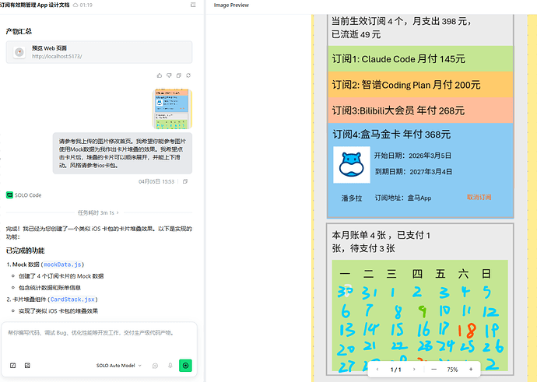The height and width of the screenshot is (382, 537).
Task: Click the thumbs-down feedback icon
Action: [x=169, y=75]
